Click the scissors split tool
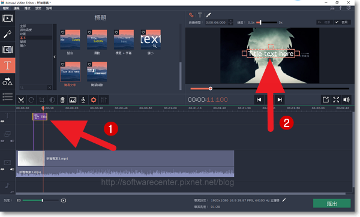 21,100
